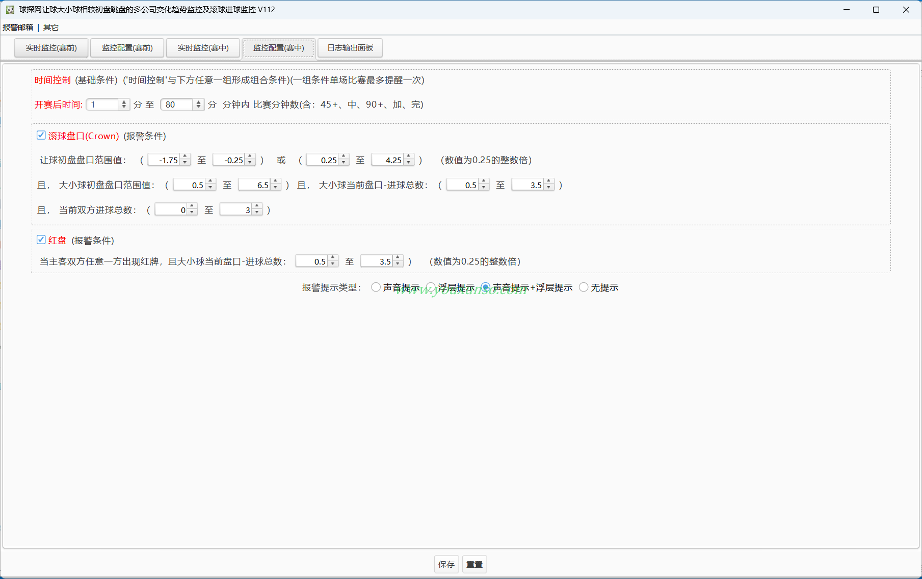Image resolution: width=922 pixels, height=579 pixels.
Task: Select the 浮层提示 radio option
Action: (x=431, y=287)
